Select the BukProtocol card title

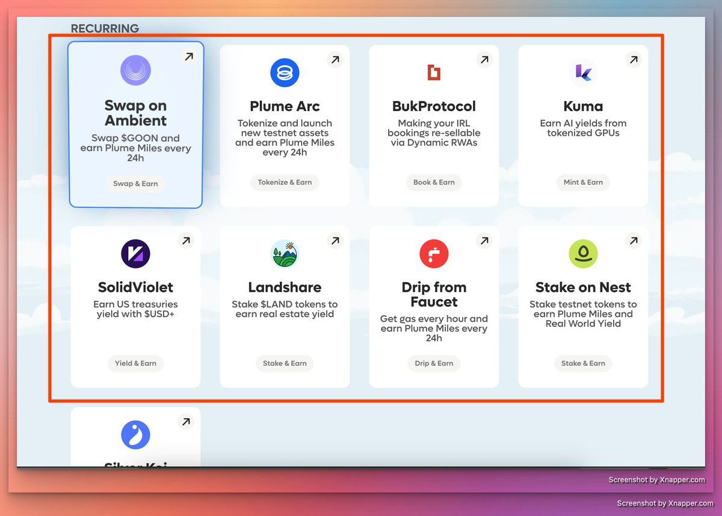(x=434, y=106)
